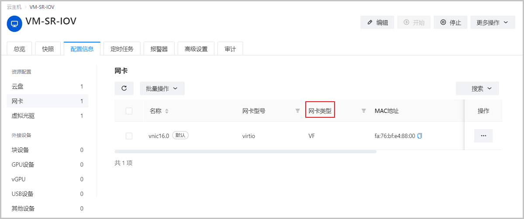Sort by 名称 column arrows

166,111
